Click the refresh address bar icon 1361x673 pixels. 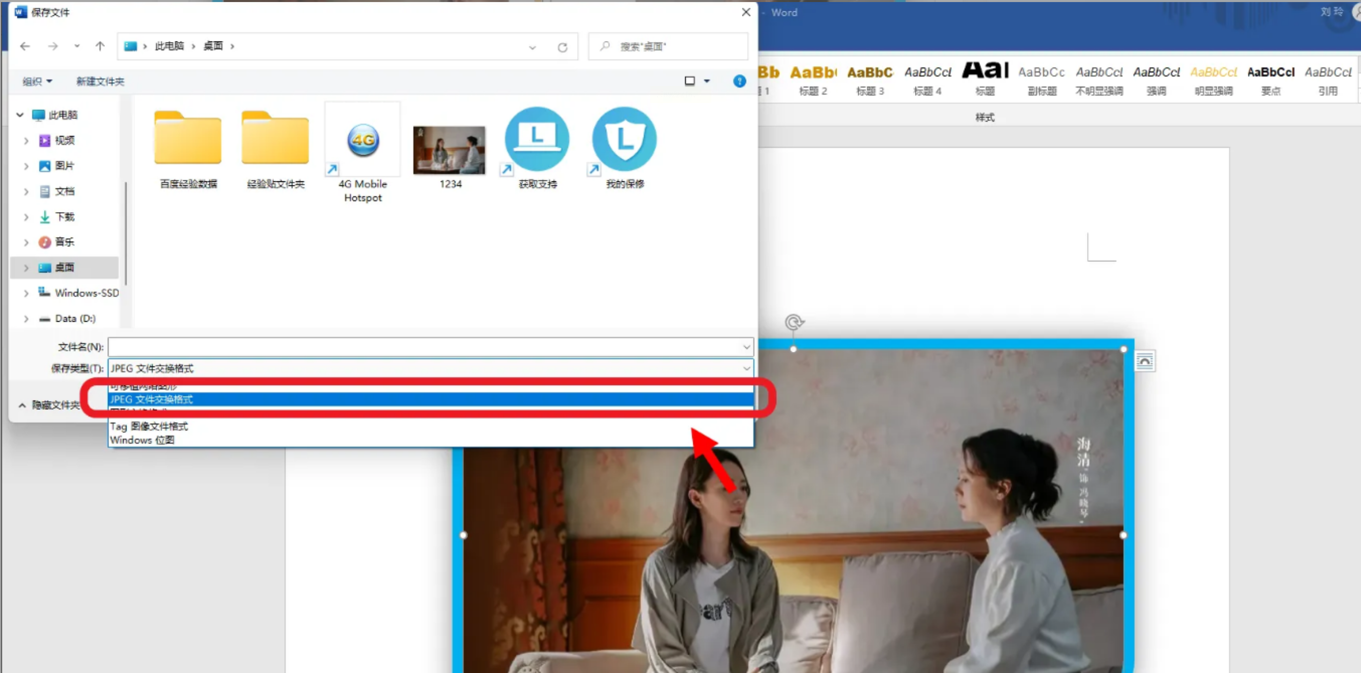562,48
